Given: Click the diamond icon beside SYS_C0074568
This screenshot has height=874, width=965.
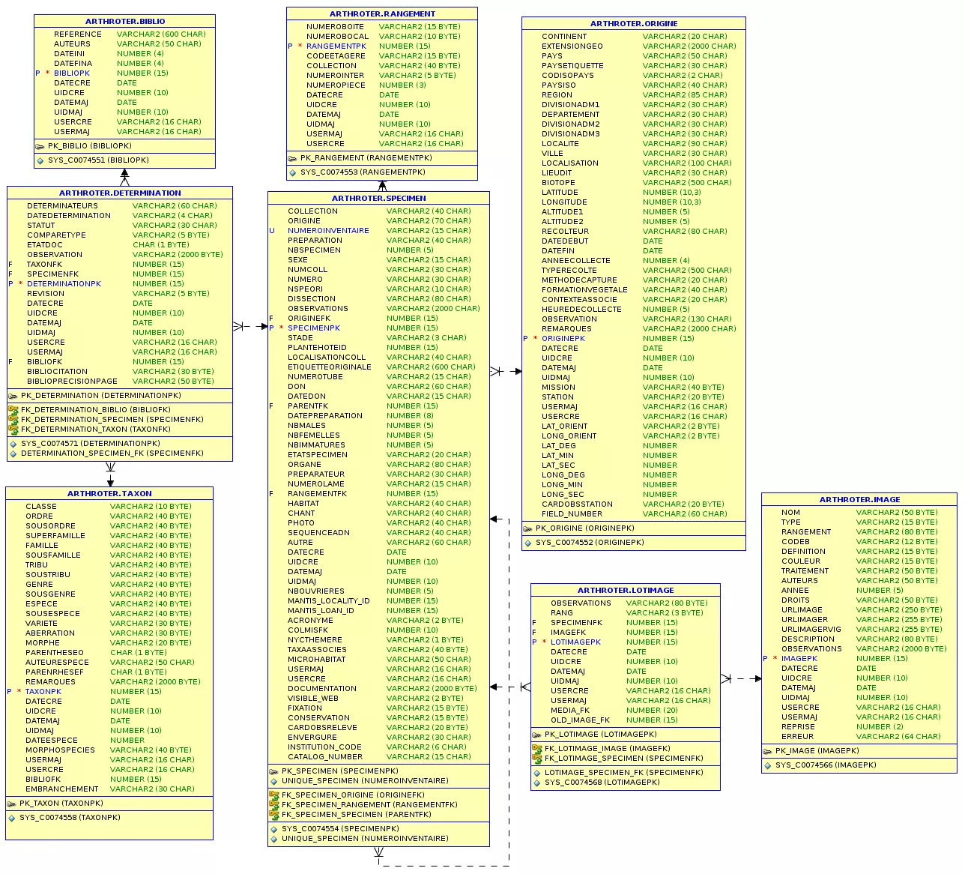Looking at the screenshot, I should pos(537,783).
